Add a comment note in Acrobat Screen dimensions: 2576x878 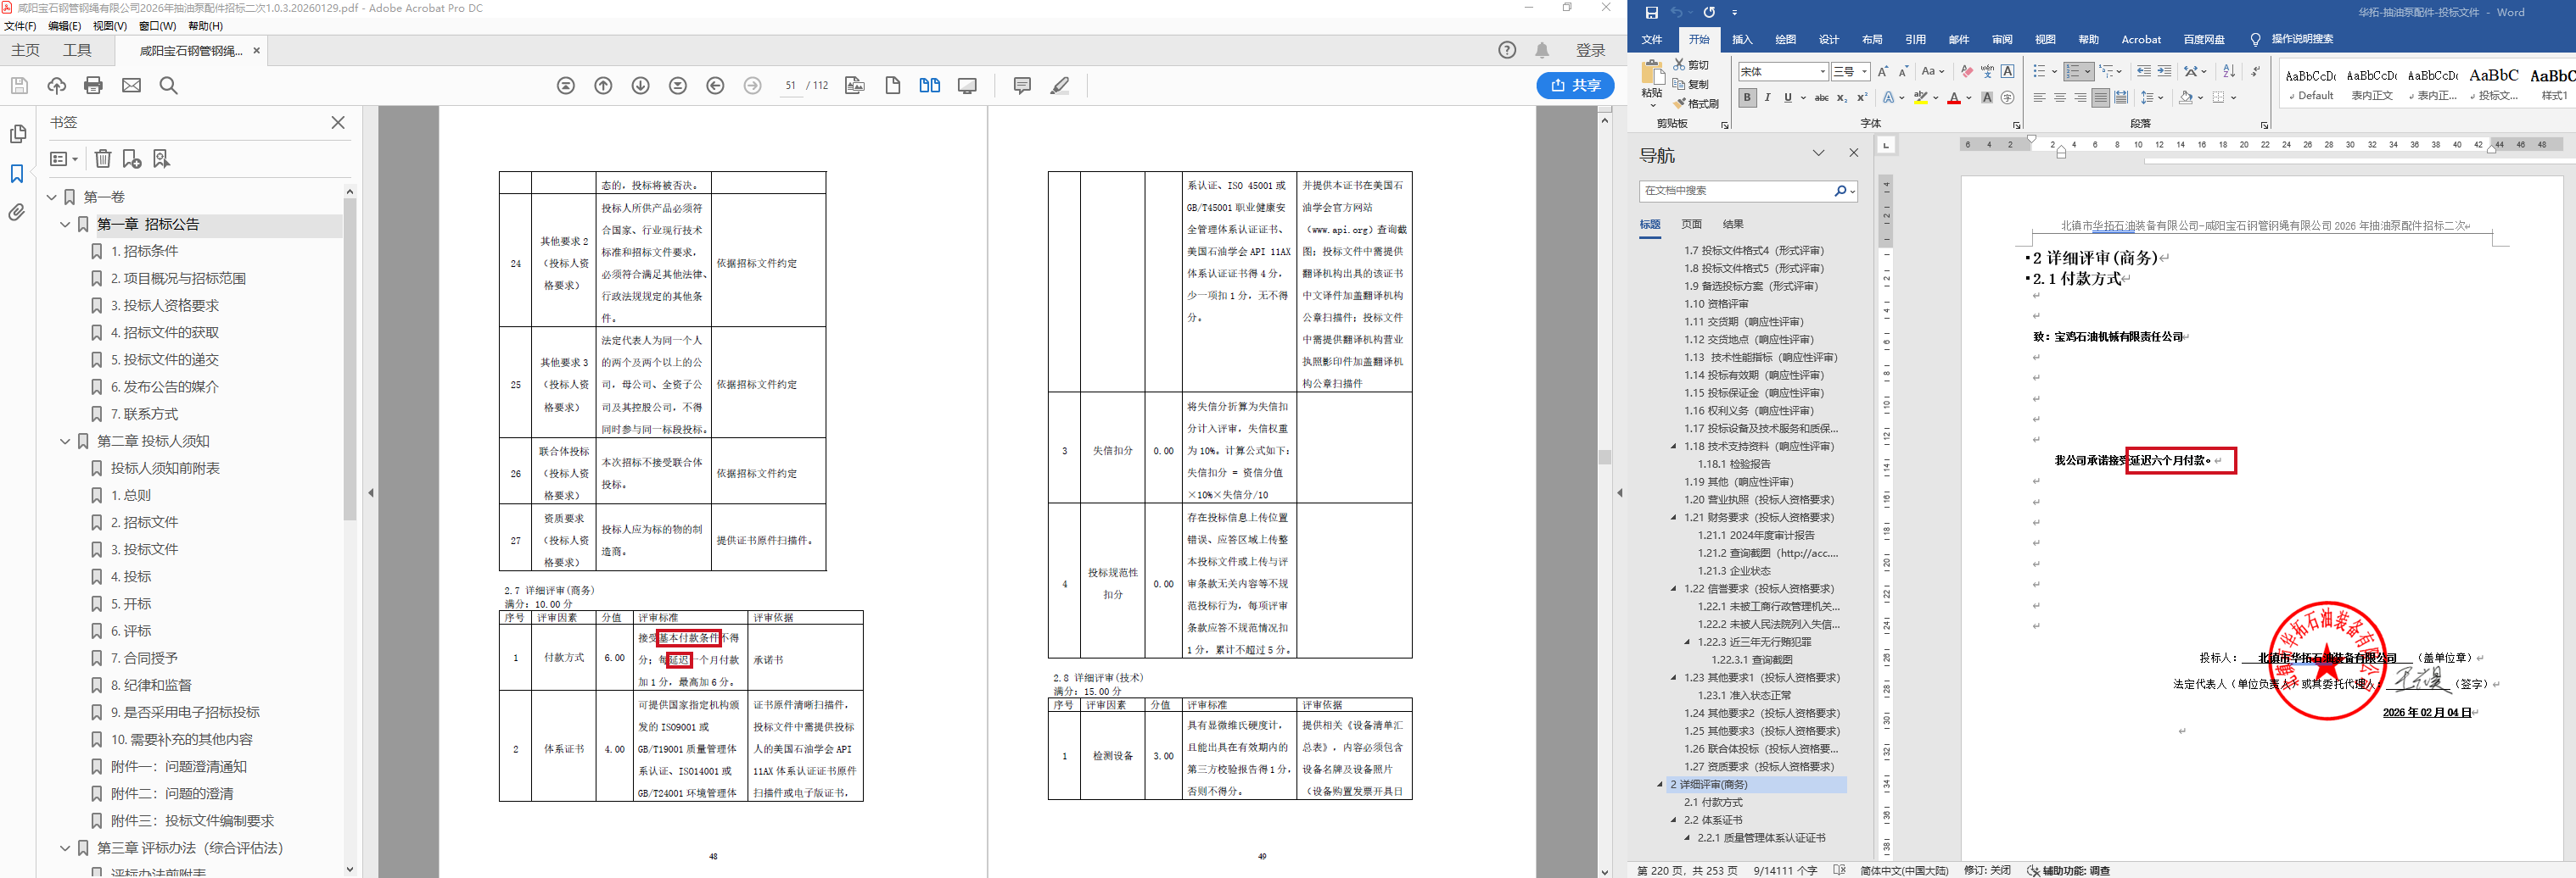click(1022, 86)
